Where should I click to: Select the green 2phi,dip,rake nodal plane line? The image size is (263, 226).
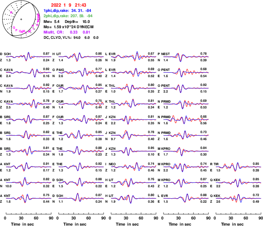[68, 16]
